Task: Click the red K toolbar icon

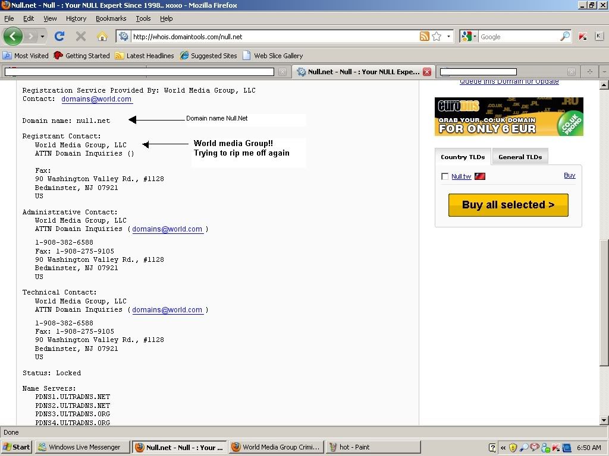Action: point(583,36)
